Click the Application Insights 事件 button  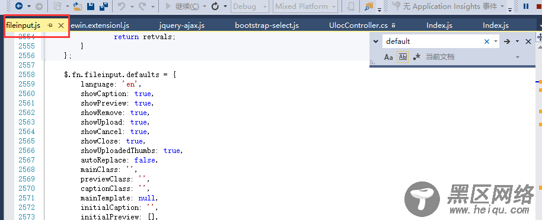[445, 6]
